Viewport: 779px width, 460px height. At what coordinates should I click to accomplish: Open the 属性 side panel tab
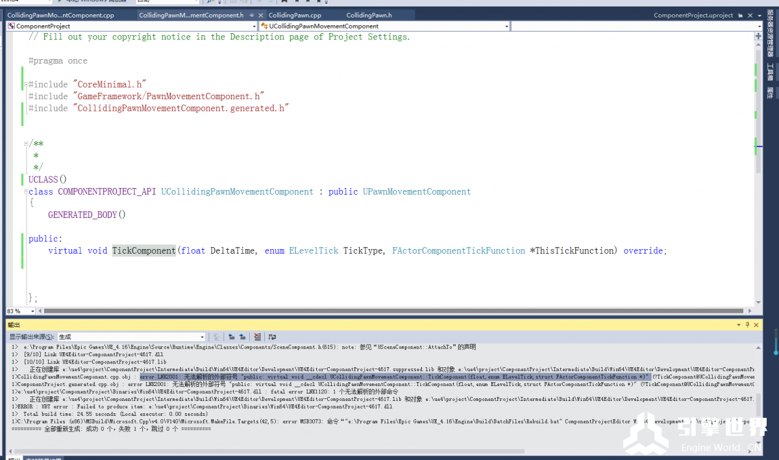click(771, 93)
